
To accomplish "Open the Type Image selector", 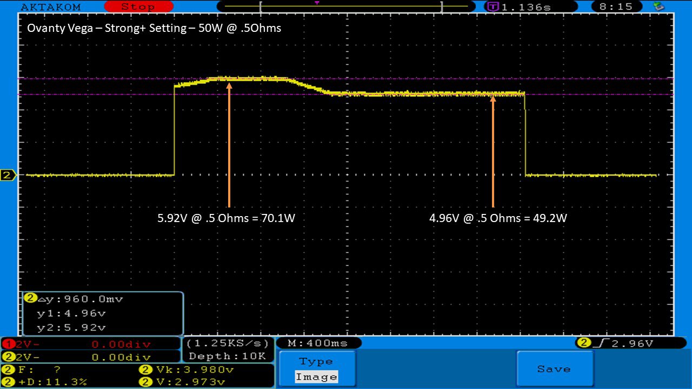I will click(316, 369).
